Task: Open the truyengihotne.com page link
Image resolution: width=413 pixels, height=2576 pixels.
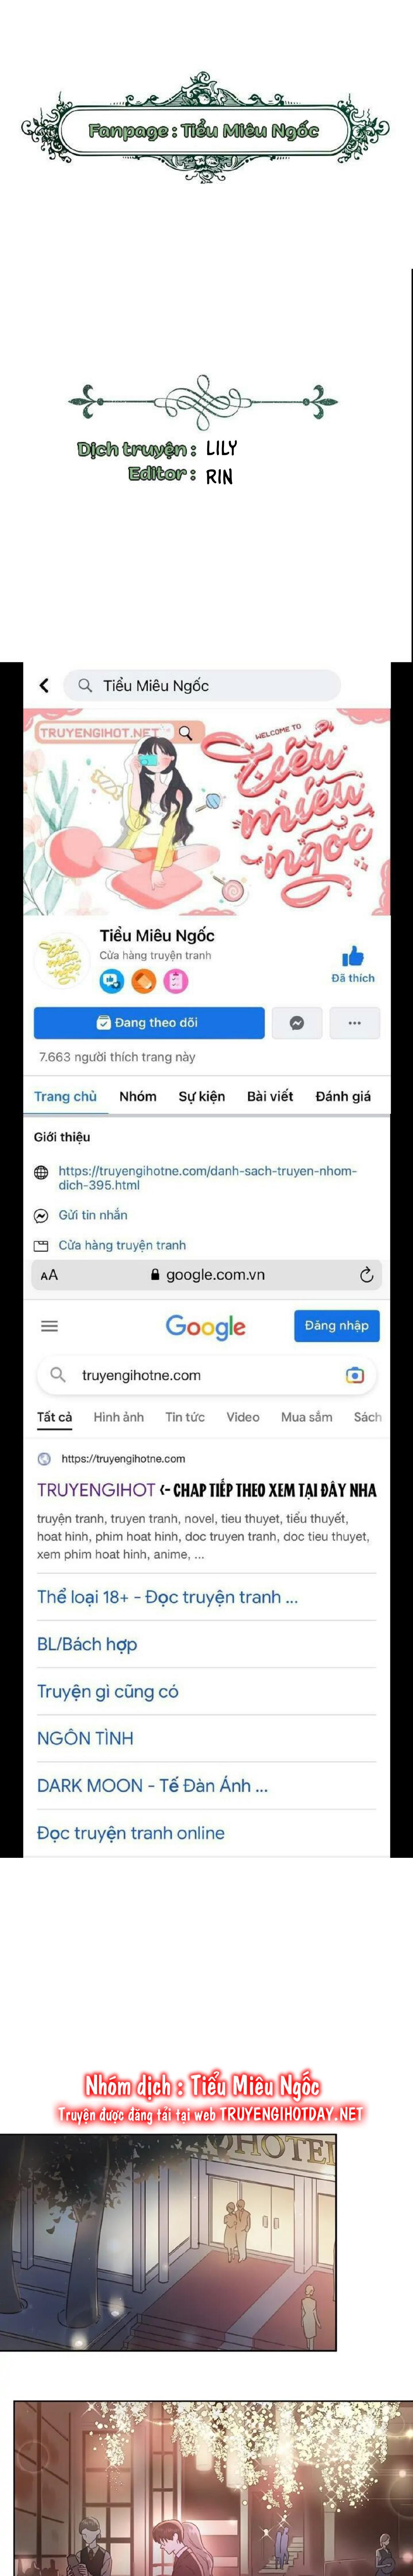Action: [207, 1177]
